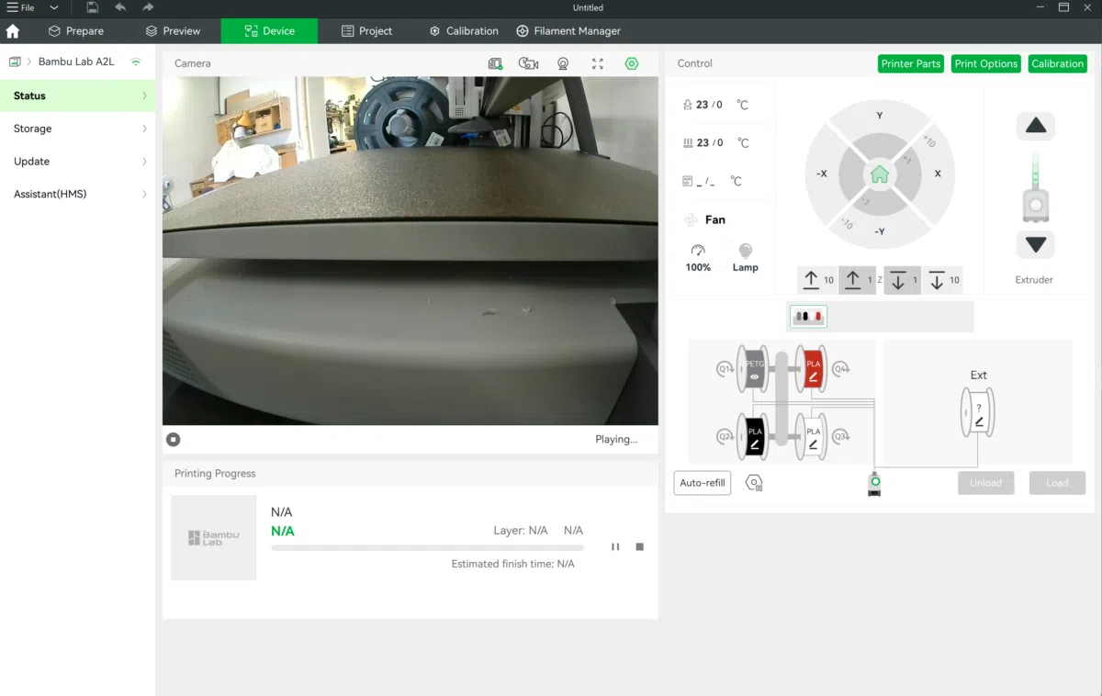Expand the dropdown arrow beside File
This screenshot has height=696, width=1102.
pyautogui.click(x=54, y=7)
